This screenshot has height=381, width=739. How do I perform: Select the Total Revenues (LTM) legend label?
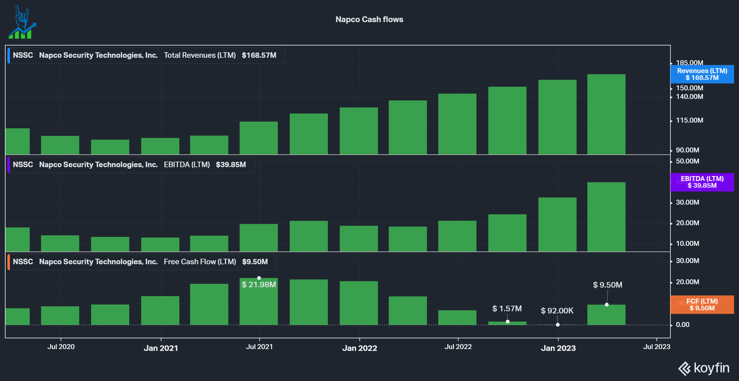tap(200, 55)
